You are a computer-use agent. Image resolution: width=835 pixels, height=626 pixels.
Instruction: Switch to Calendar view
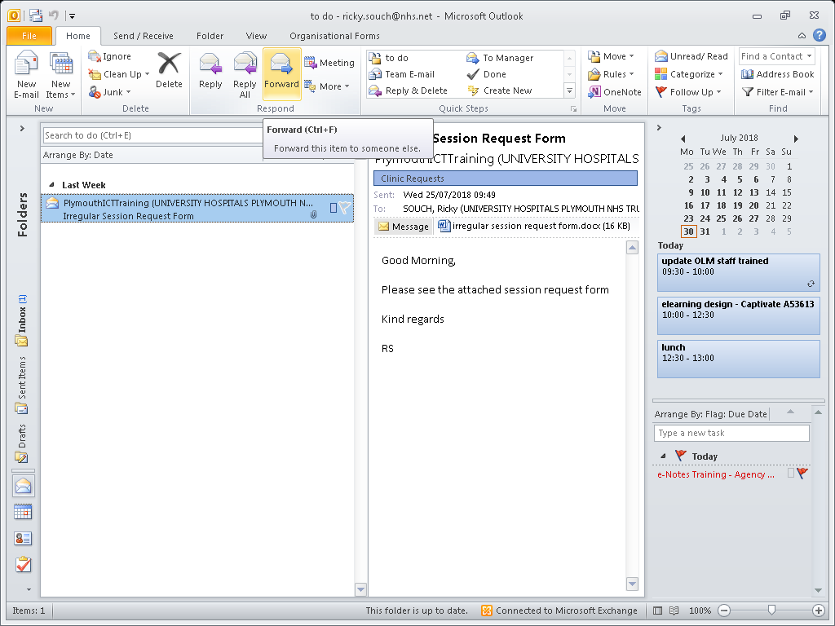[x=24, y=512]
